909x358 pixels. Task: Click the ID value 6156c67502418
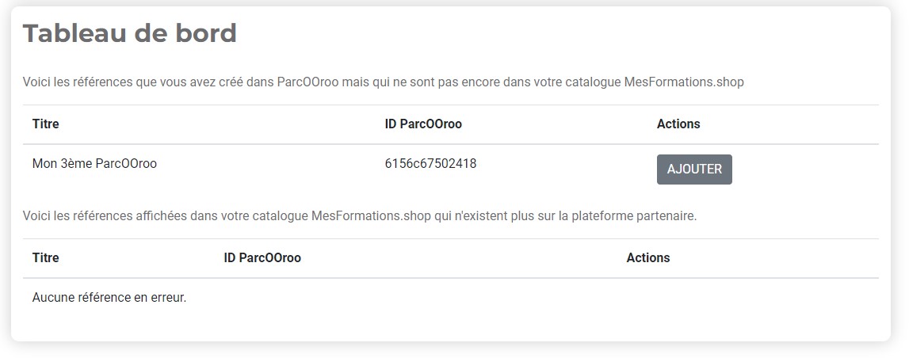430,163
